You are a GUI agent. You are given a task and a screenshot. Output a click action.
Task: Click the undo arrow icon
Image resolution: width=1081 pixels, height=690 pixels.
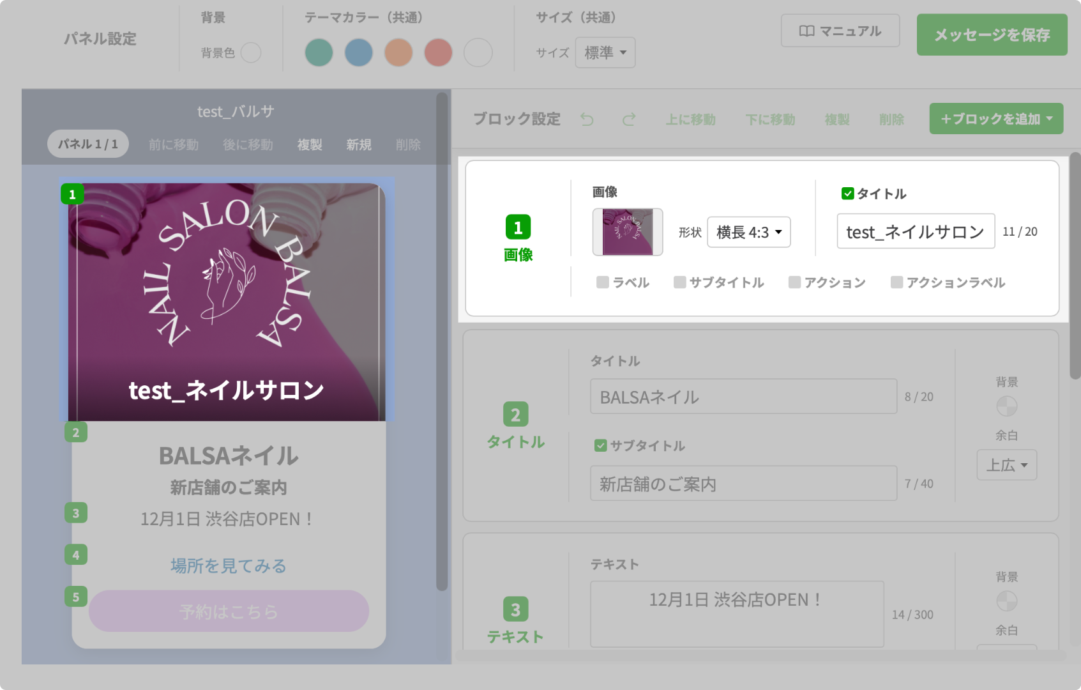[587, 119]
